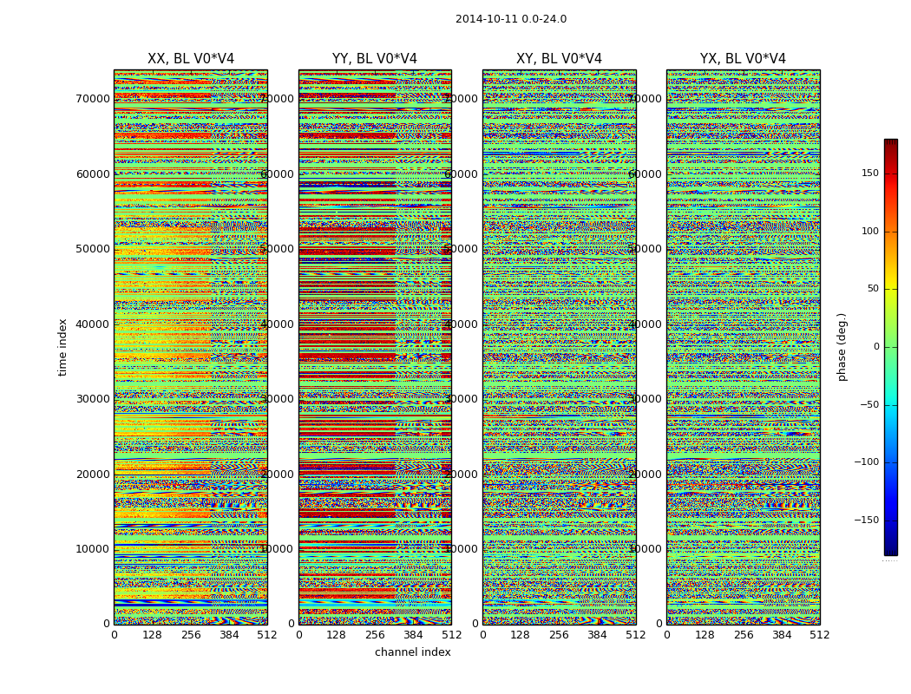Click the figure title '2014-10-11 0.0-24.0'

tap(510, 19)
